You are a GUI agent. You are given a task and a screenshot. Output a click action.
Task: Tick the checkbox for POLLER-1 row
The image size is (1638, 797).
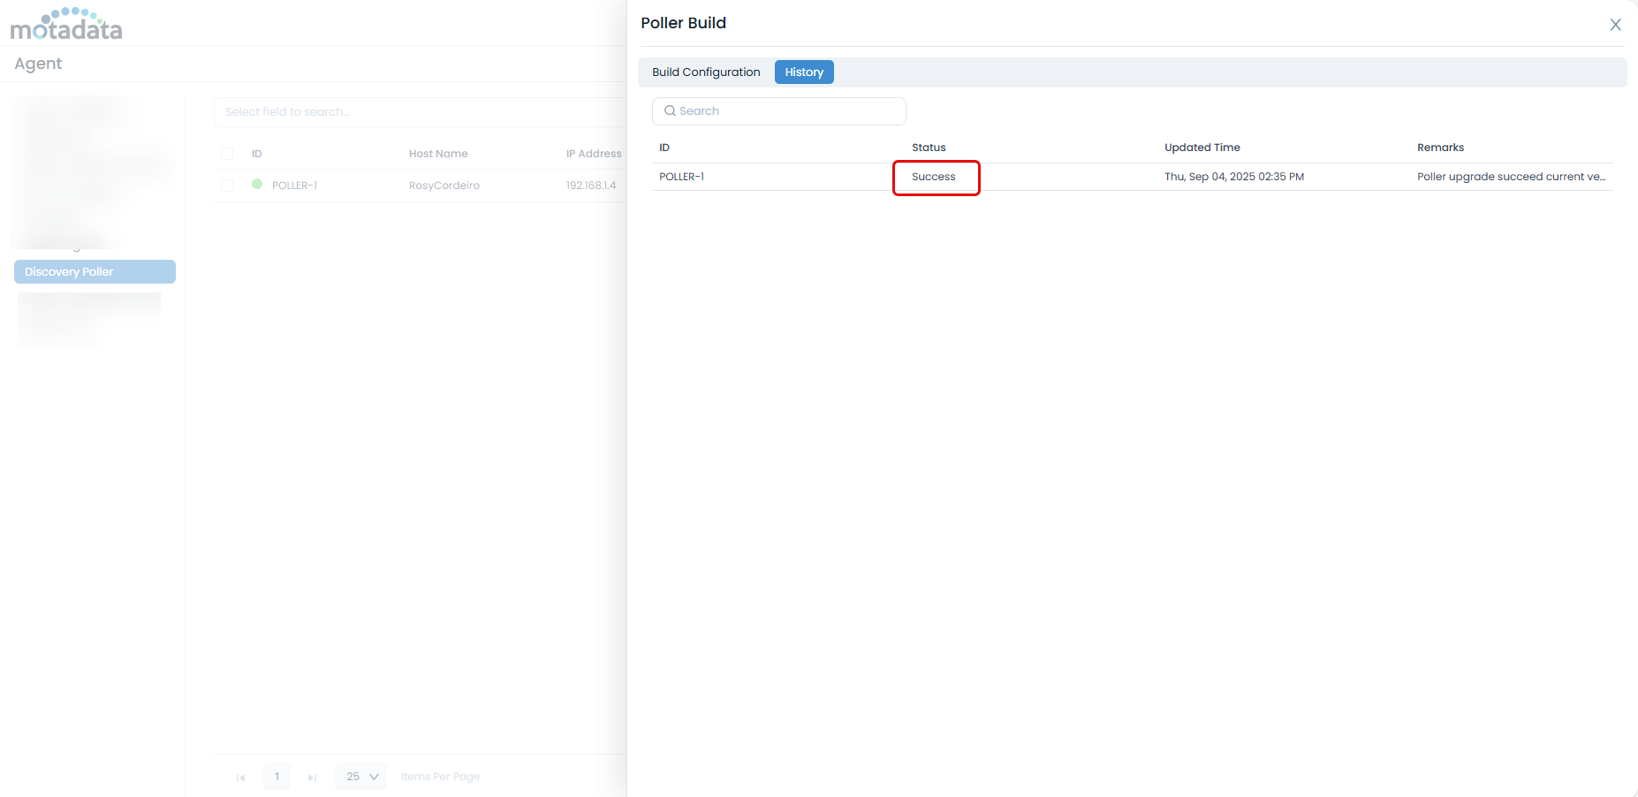pyautogui.click(x=227, y=186)
